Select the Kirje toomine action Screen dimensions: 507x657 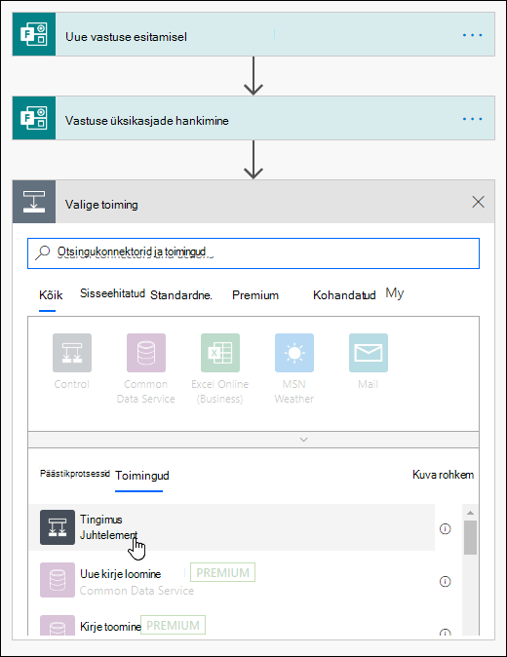pyautogui.click(x=232, y=624)
